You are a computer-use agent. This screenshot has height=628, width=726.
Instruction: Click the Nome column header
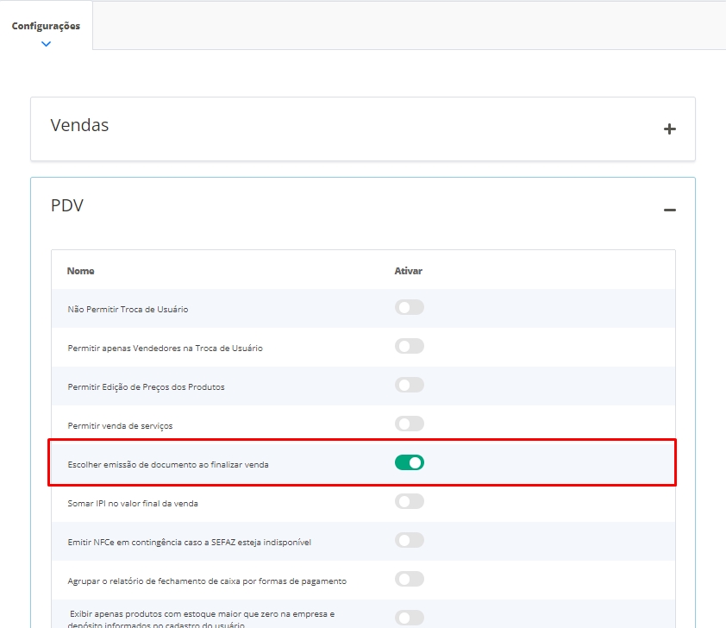click(x=81, y=271)
